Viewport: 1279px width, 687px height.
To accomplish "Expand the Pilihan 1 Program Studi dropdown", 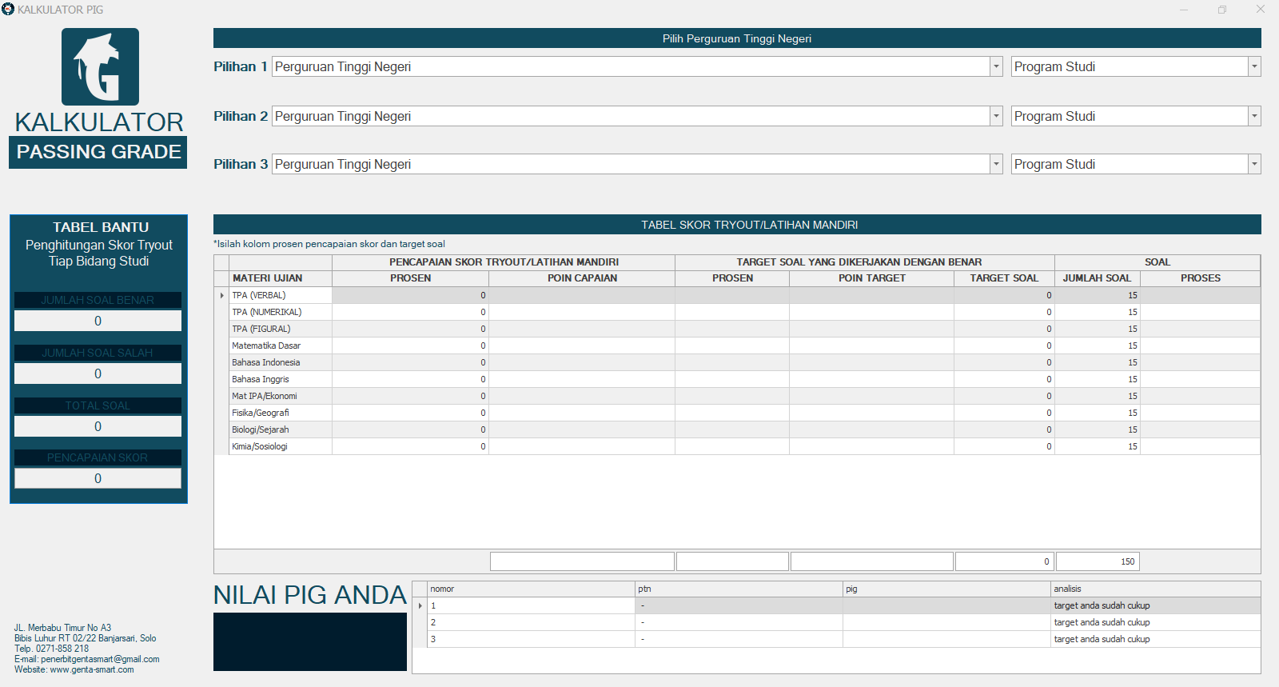I will [1254, 67].
